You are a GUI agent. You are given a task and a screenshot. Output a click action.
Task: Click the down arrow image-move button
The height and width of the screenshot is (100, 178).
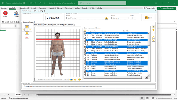pyautogui.click(x=27, y=33)
